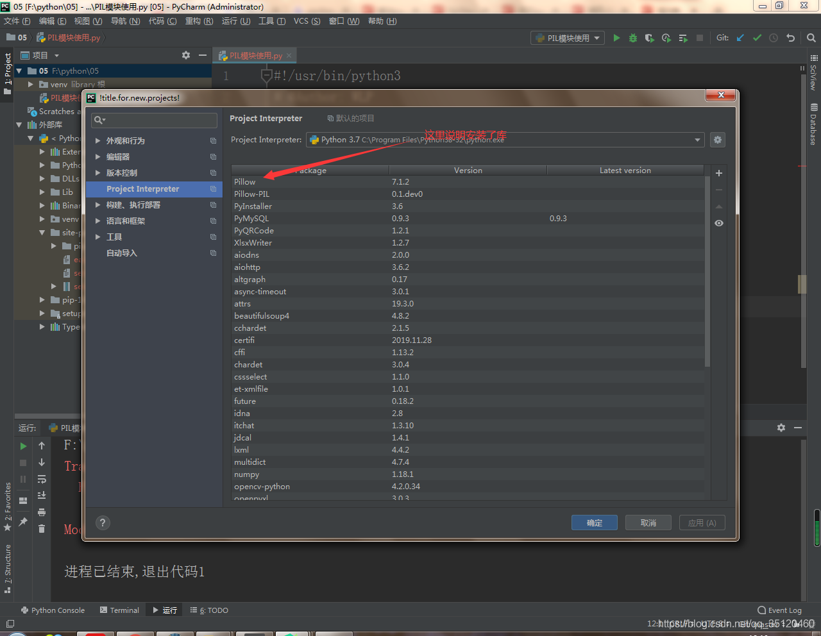
Task: Expand 编辑器 settings category
Action: pos(98,156)
